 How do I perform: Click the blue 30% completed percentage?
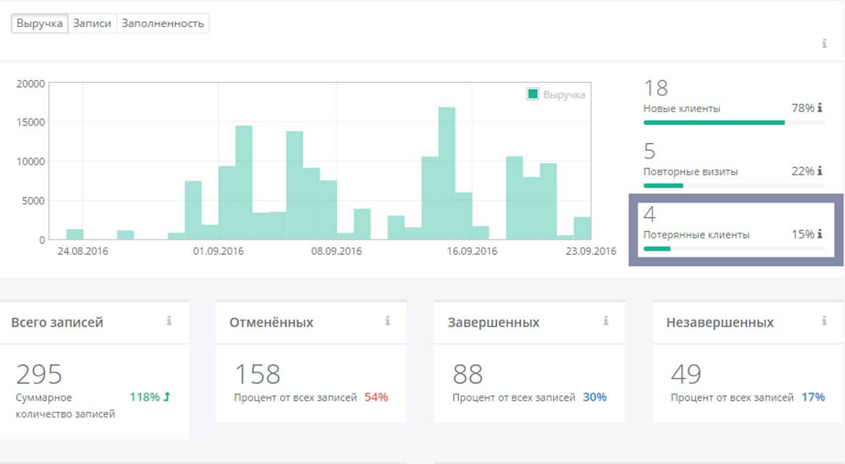[595, 397]
